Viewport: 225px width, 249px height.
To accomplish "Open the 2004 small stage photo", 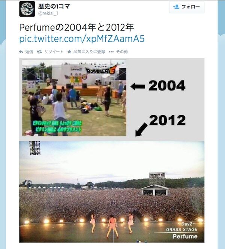I will click(x=74, y=98).
